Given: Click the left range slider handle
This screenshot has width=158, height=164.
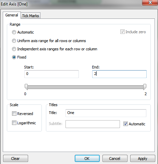Looking at the screenshot, I should pyautogui.click(x=26, y=87).
